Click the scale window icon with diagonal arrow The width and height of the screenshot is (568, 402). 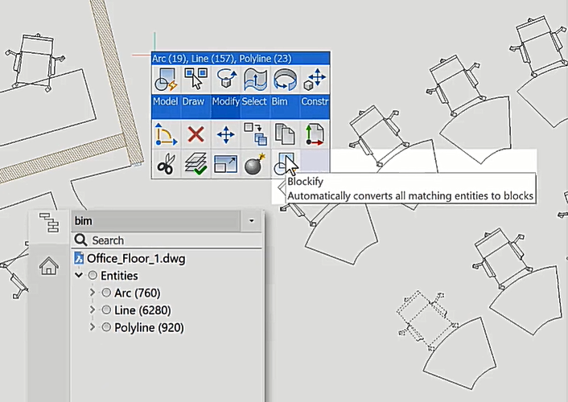pos(226,164)
